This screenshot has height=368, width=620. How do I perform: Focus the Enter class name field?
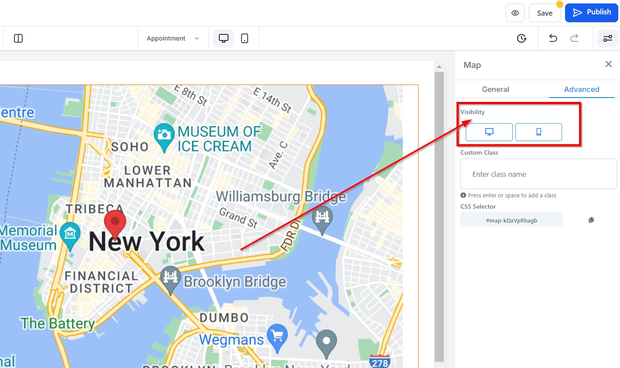coord(538,174)
